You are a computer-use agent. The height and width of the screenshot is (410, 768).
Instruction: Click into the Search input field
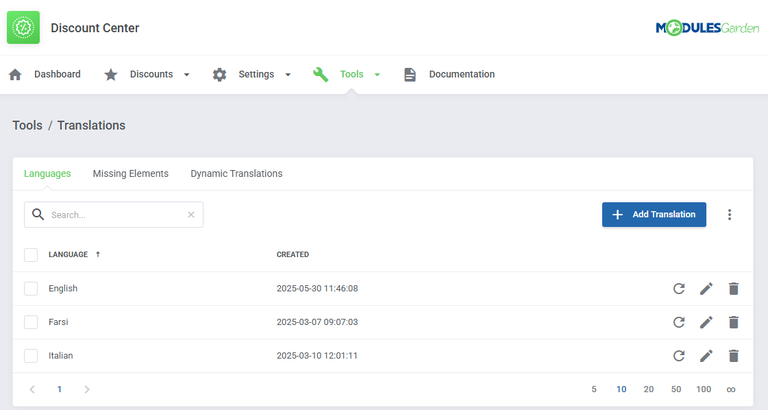click(x=114, y=215)
